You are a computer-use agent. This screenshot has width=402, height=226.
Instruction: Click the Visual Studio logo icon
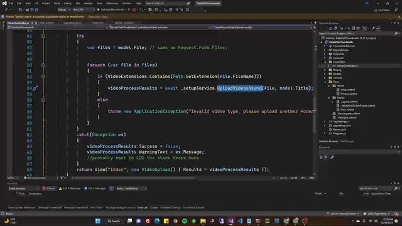click(4, 3)
